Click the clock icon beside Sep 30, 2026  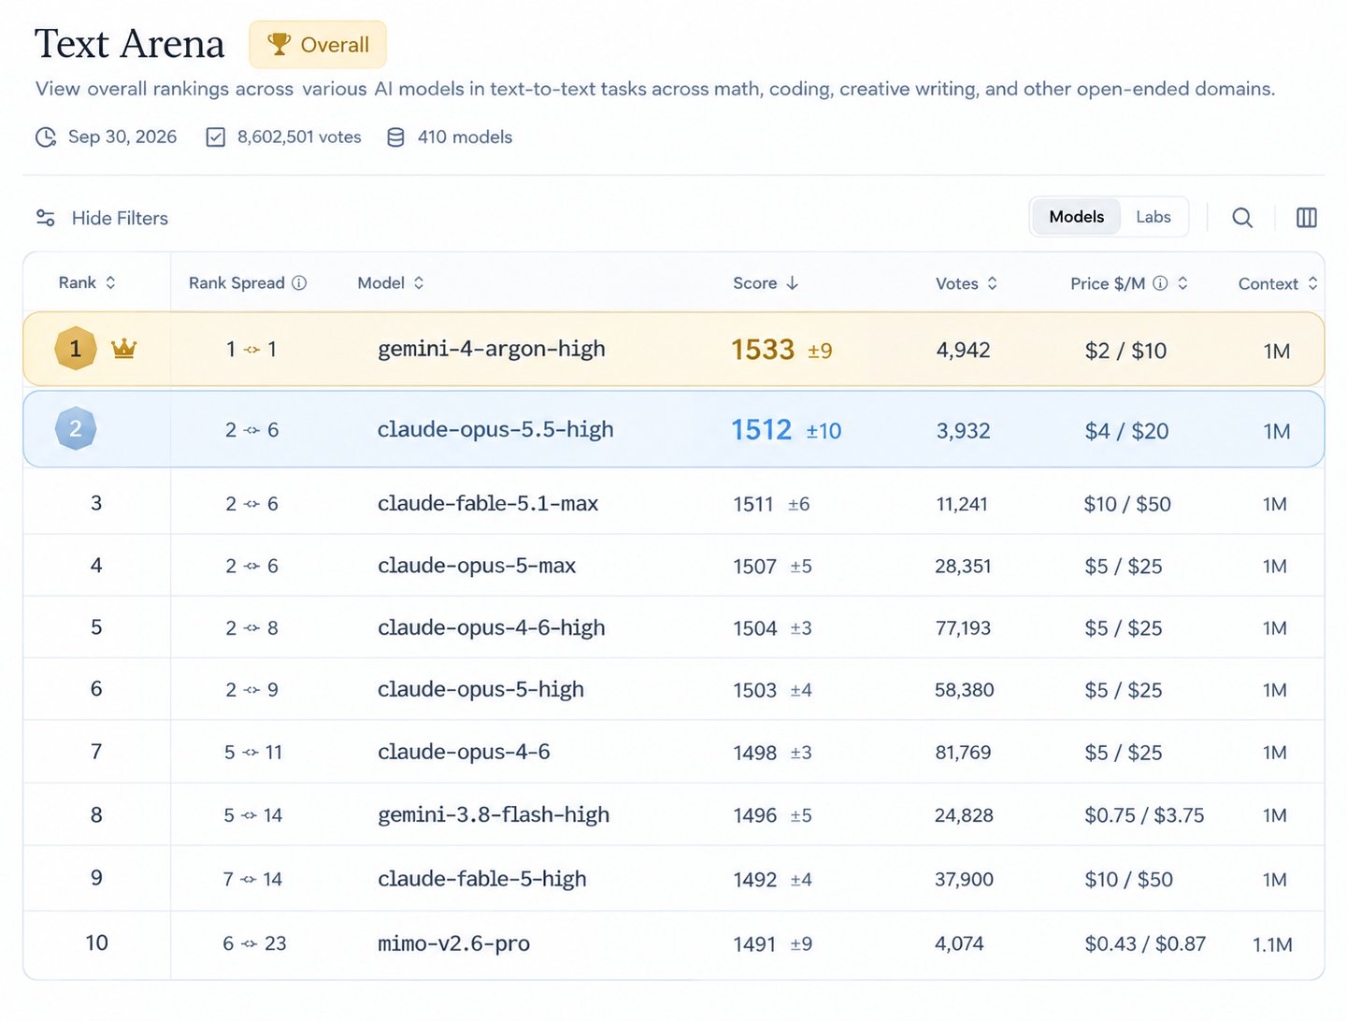tap(46, 137)
